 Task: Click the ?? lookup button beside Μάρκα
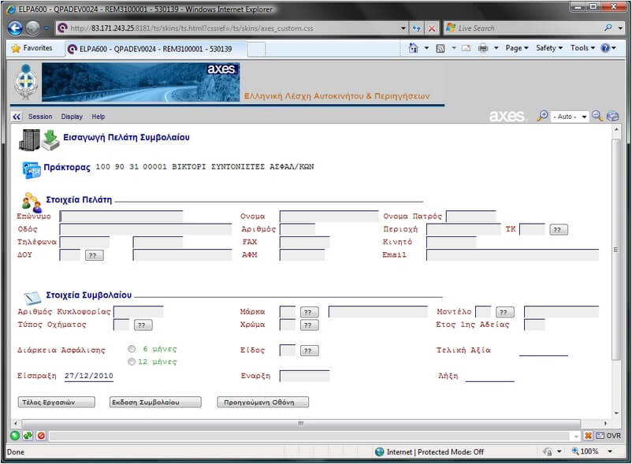(x=309, y=312)
